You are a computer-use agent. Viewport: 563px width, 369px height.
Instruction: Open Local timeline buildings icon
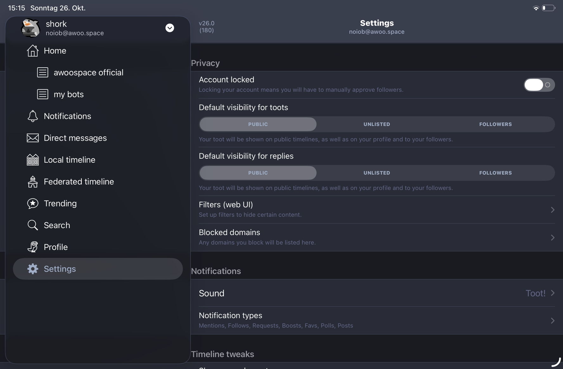click(x=33, y=160)
